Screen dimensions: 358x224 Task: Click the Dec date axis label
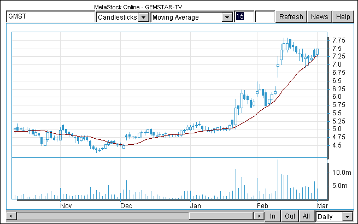pos(126,206)
